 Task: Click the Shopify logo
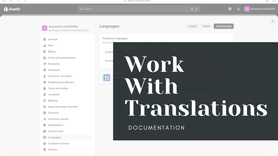click(12, 9)
